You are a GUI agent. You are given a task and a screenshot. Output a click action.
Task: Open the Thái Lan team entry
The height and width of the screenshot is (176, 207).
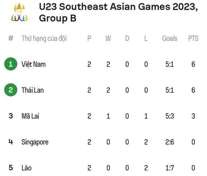(x=33, y=90)
